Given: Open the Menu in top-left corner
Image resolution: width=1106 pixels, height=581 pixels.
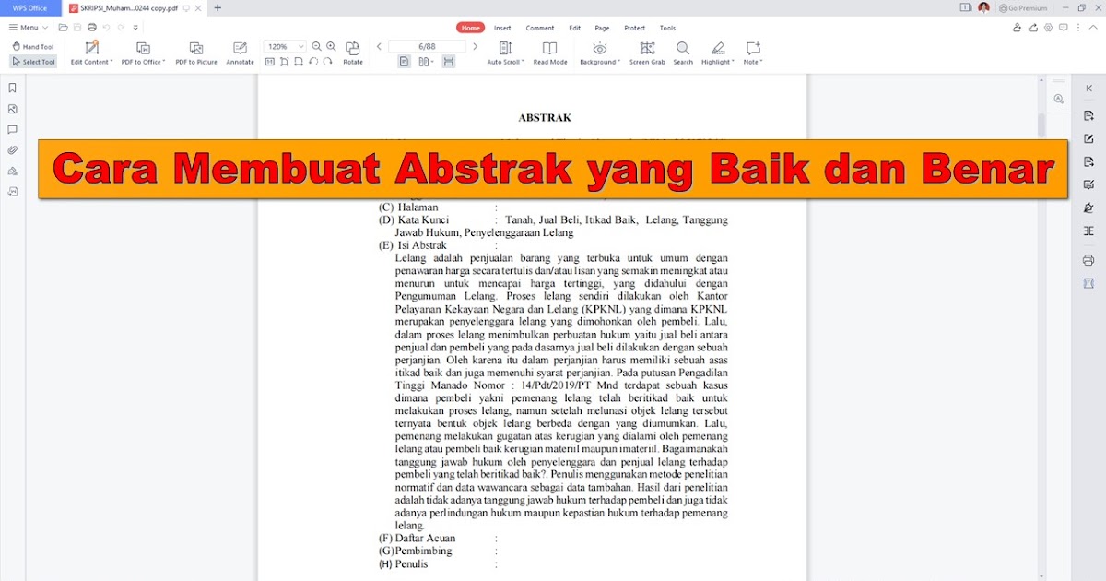Looking at the screenshot, I should point(27,27).
